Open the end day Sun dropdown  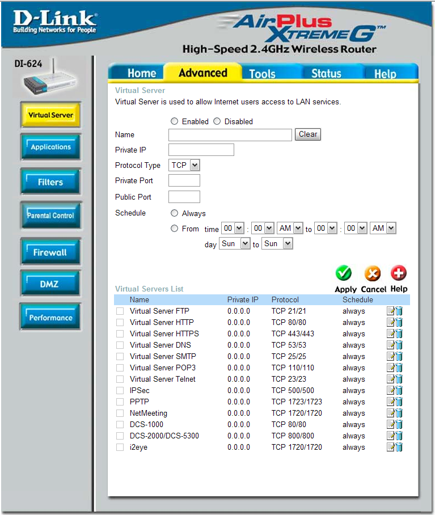point(277,243)
